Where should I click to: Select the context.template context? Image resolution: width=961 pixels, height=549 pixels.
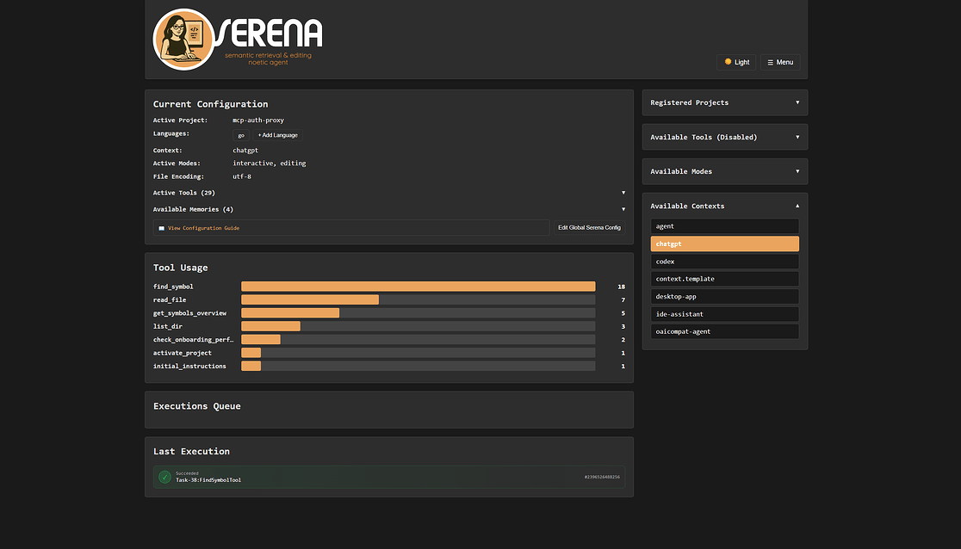pyautogui.click(x=725, y=279)
